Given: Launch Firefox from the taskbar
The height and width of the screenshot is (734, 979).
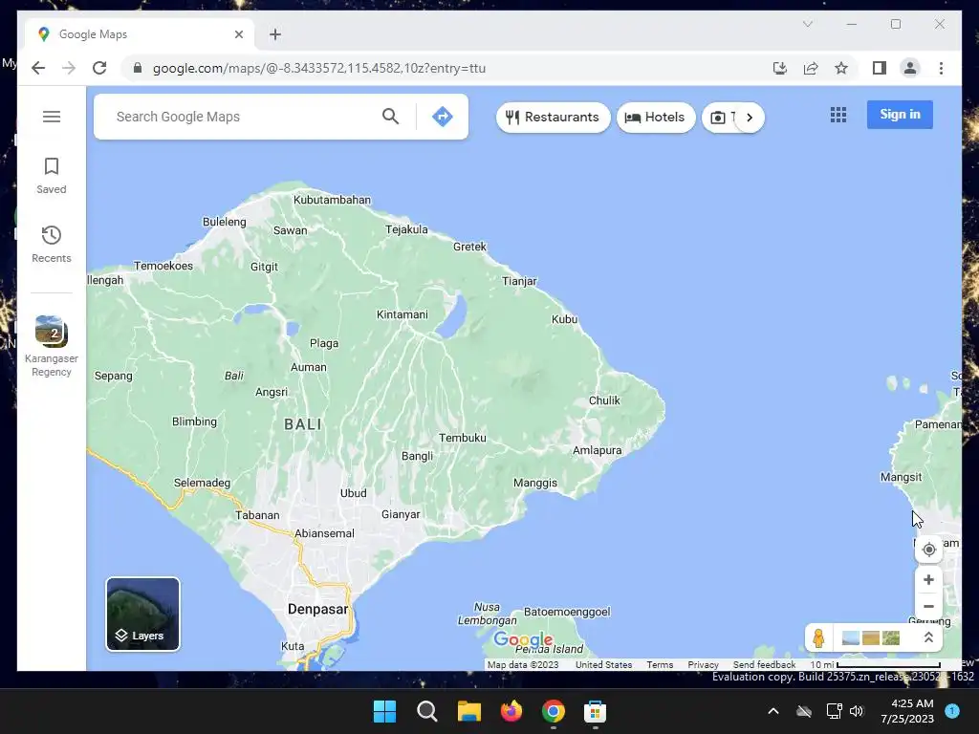Looking at the screenshot, I should pyautogui.click(x=511, y=711).
